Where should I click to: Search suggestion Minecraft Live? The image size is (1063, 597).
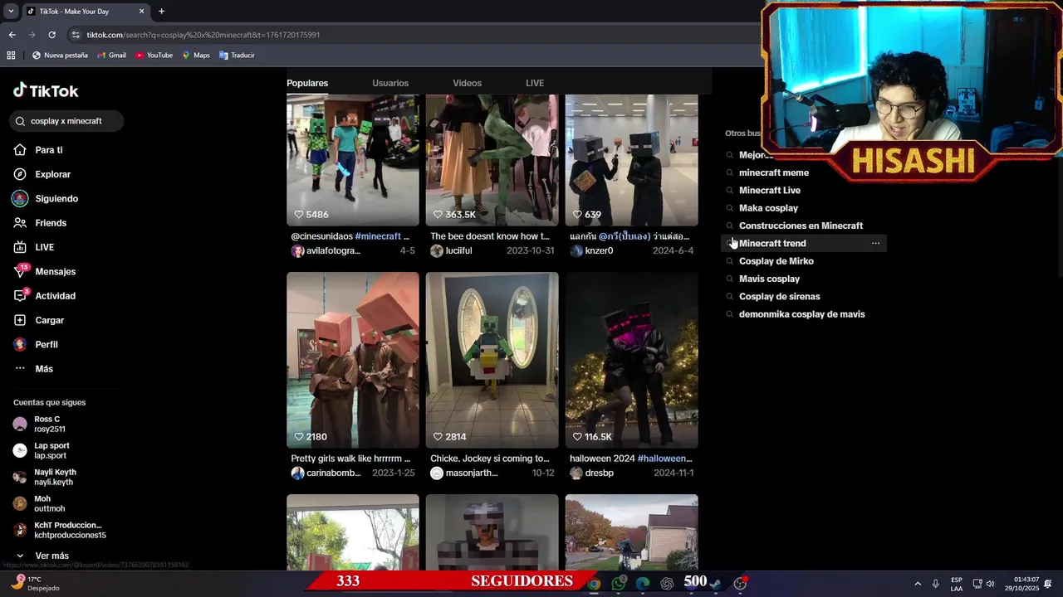769,190
